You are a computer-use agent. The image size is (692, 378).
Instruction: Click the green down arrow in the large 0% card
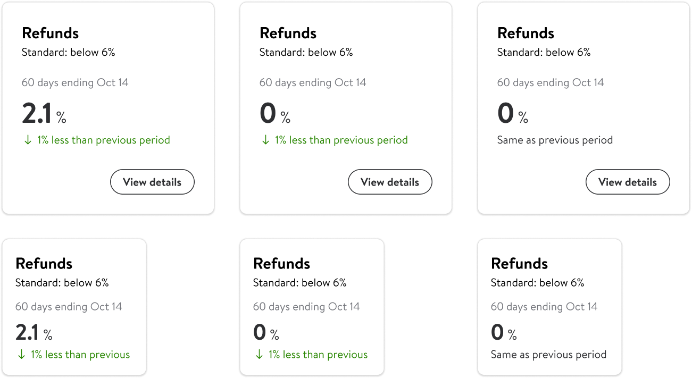265,140
